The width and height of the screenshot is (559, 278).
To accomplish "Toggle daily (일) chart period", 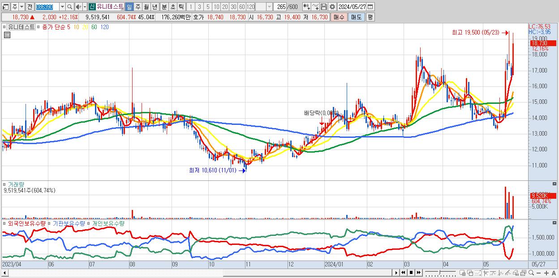I will tap(129, 7).
